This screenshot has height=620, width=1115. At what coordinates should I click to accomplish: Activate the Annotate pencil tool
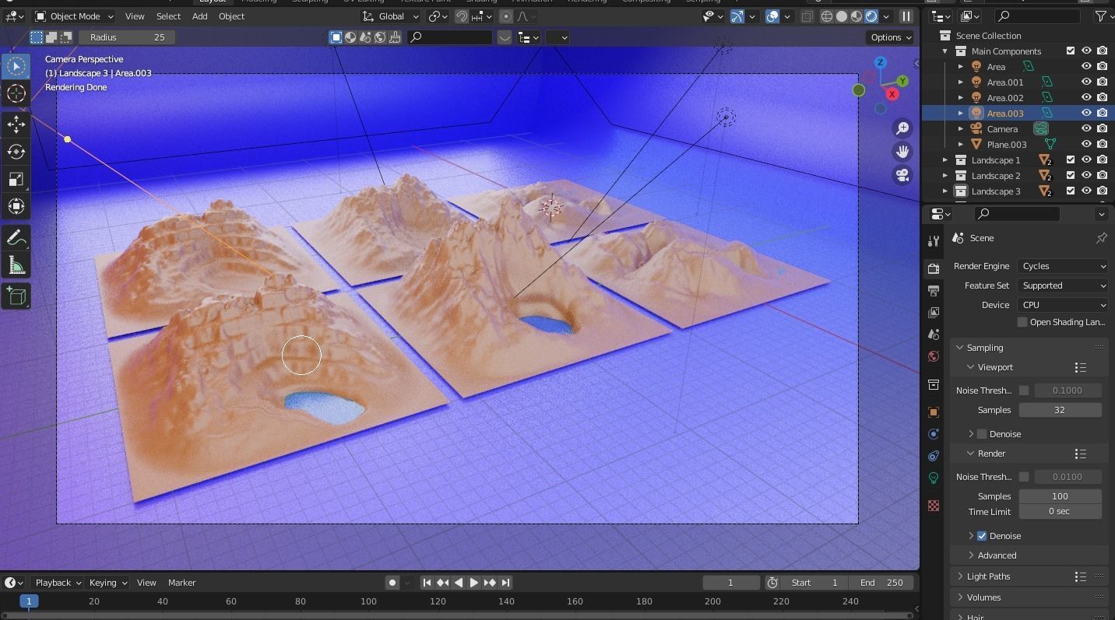click(x=16, y=238)
